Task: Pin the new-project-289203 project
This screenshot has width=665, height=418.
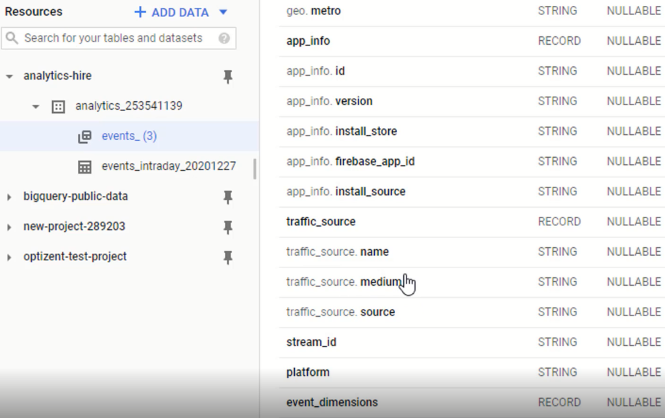Action: (228, 227)
